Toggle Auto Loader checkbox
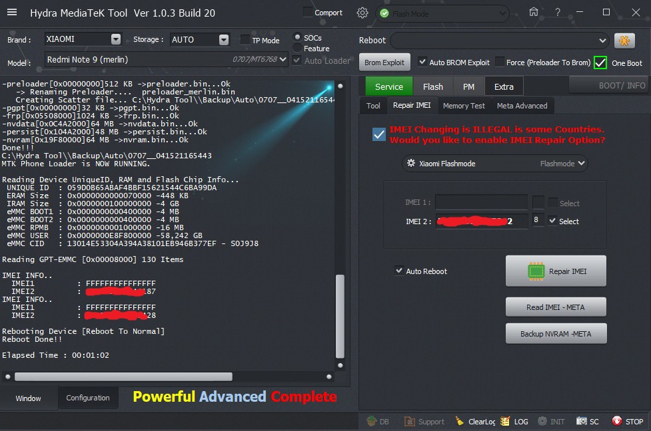 297,61
